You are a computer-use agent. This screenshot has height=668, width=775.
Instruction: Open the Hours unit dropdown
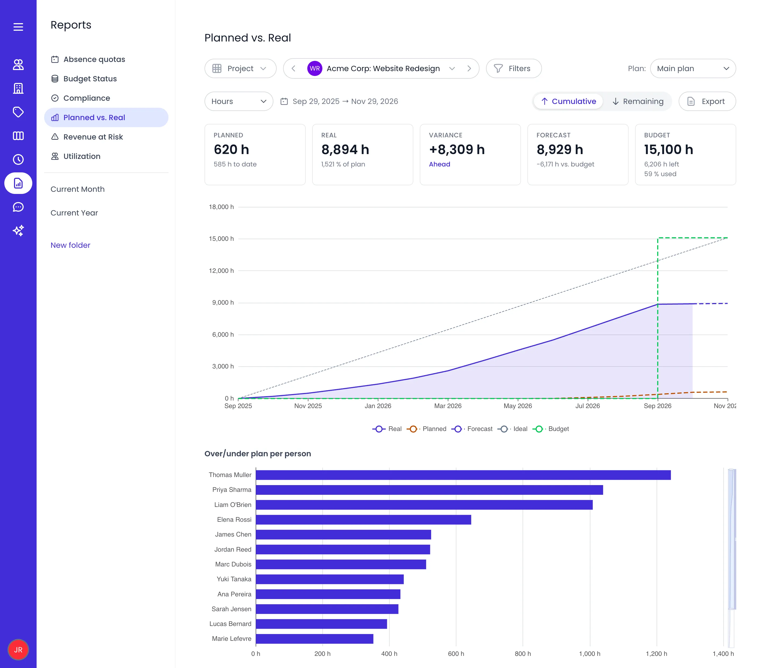pyautogui.click(x=239, y=102)
